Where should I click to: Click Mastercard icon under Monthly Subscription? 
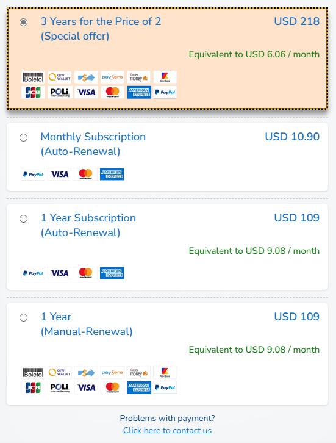coord(85,175)
